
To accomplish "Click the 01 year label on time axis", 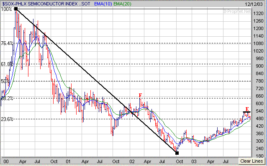I will 68,161.
